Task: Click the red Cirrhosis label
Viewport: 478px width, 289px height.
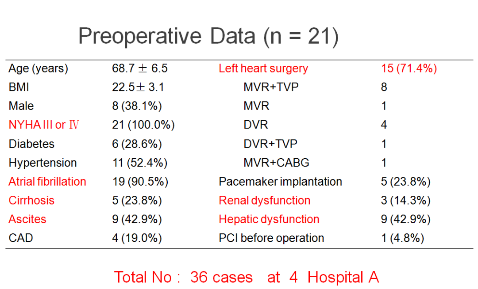Action: coord(31,200)
